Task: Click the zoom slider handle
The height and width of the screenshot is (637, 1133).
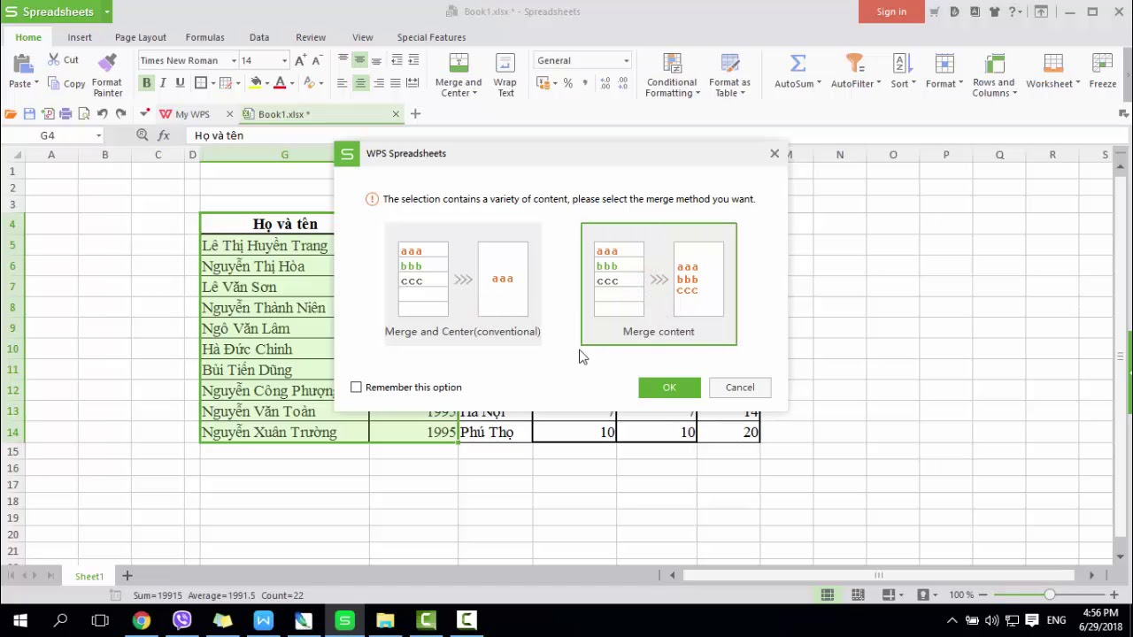Action: click(1049, 595)
